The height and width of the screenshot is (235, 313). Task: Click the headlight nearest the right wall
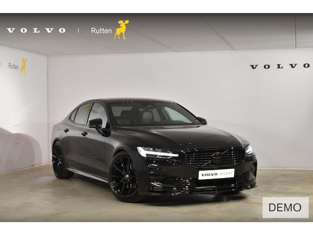coord(249,150)
